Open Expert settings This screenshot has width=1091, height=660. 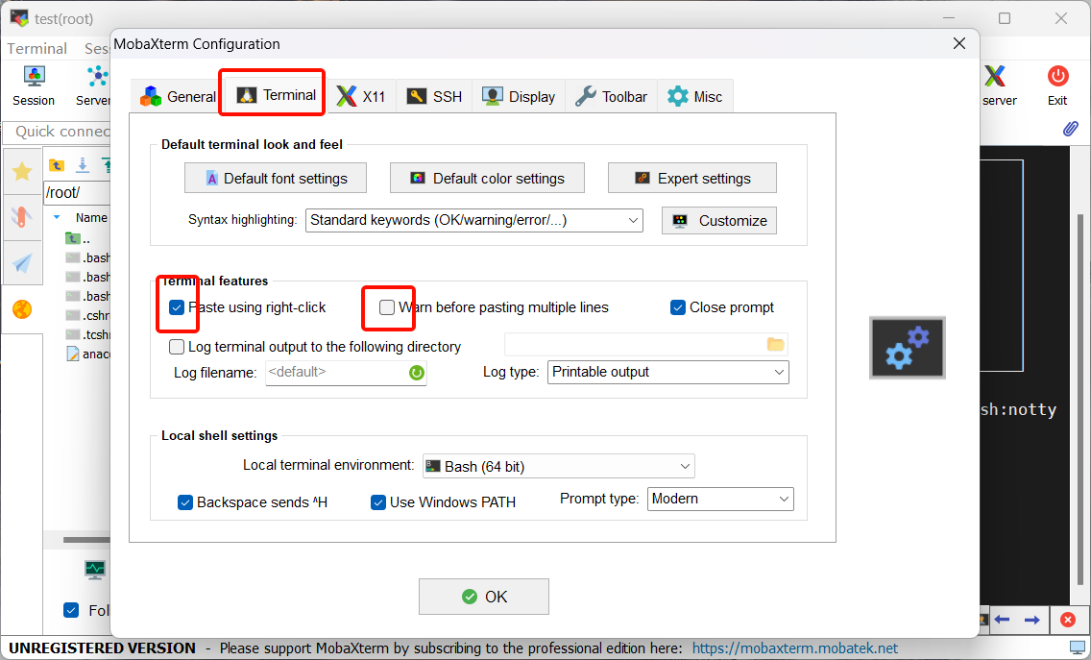coord(692,179)
